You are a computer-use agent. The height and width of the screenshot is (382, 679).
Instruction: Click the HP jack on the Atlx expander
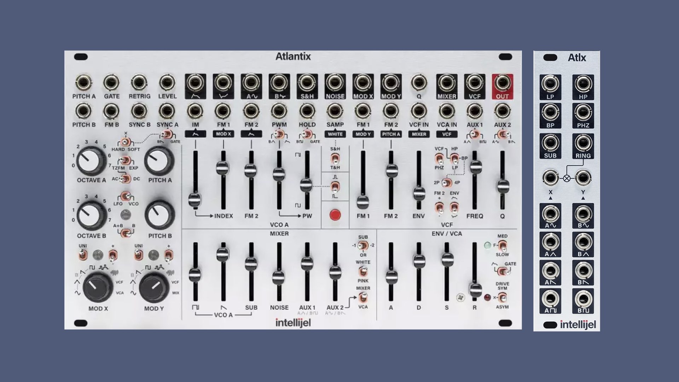[583, 84]
